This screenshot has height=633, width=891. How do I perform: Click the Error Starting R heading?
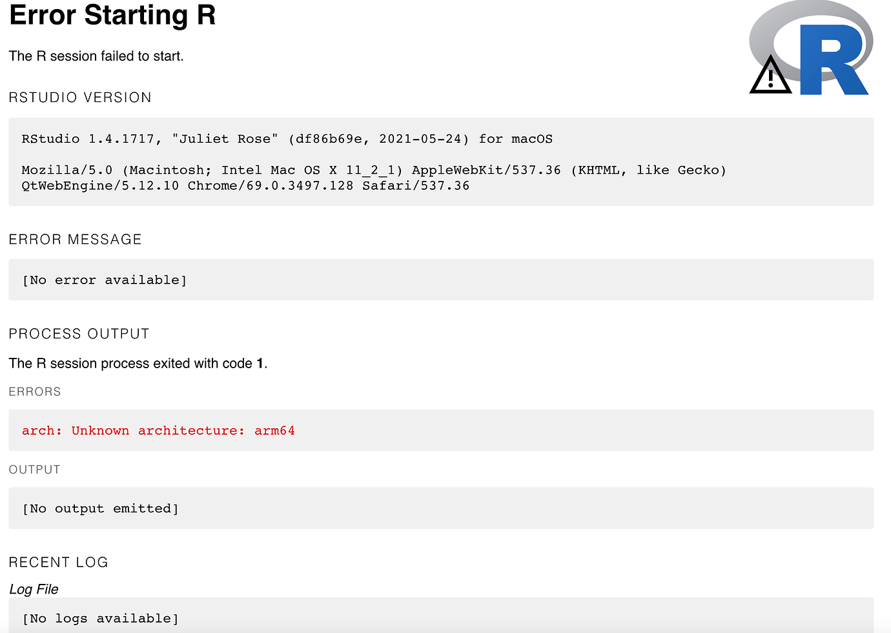tap(112, 16)
